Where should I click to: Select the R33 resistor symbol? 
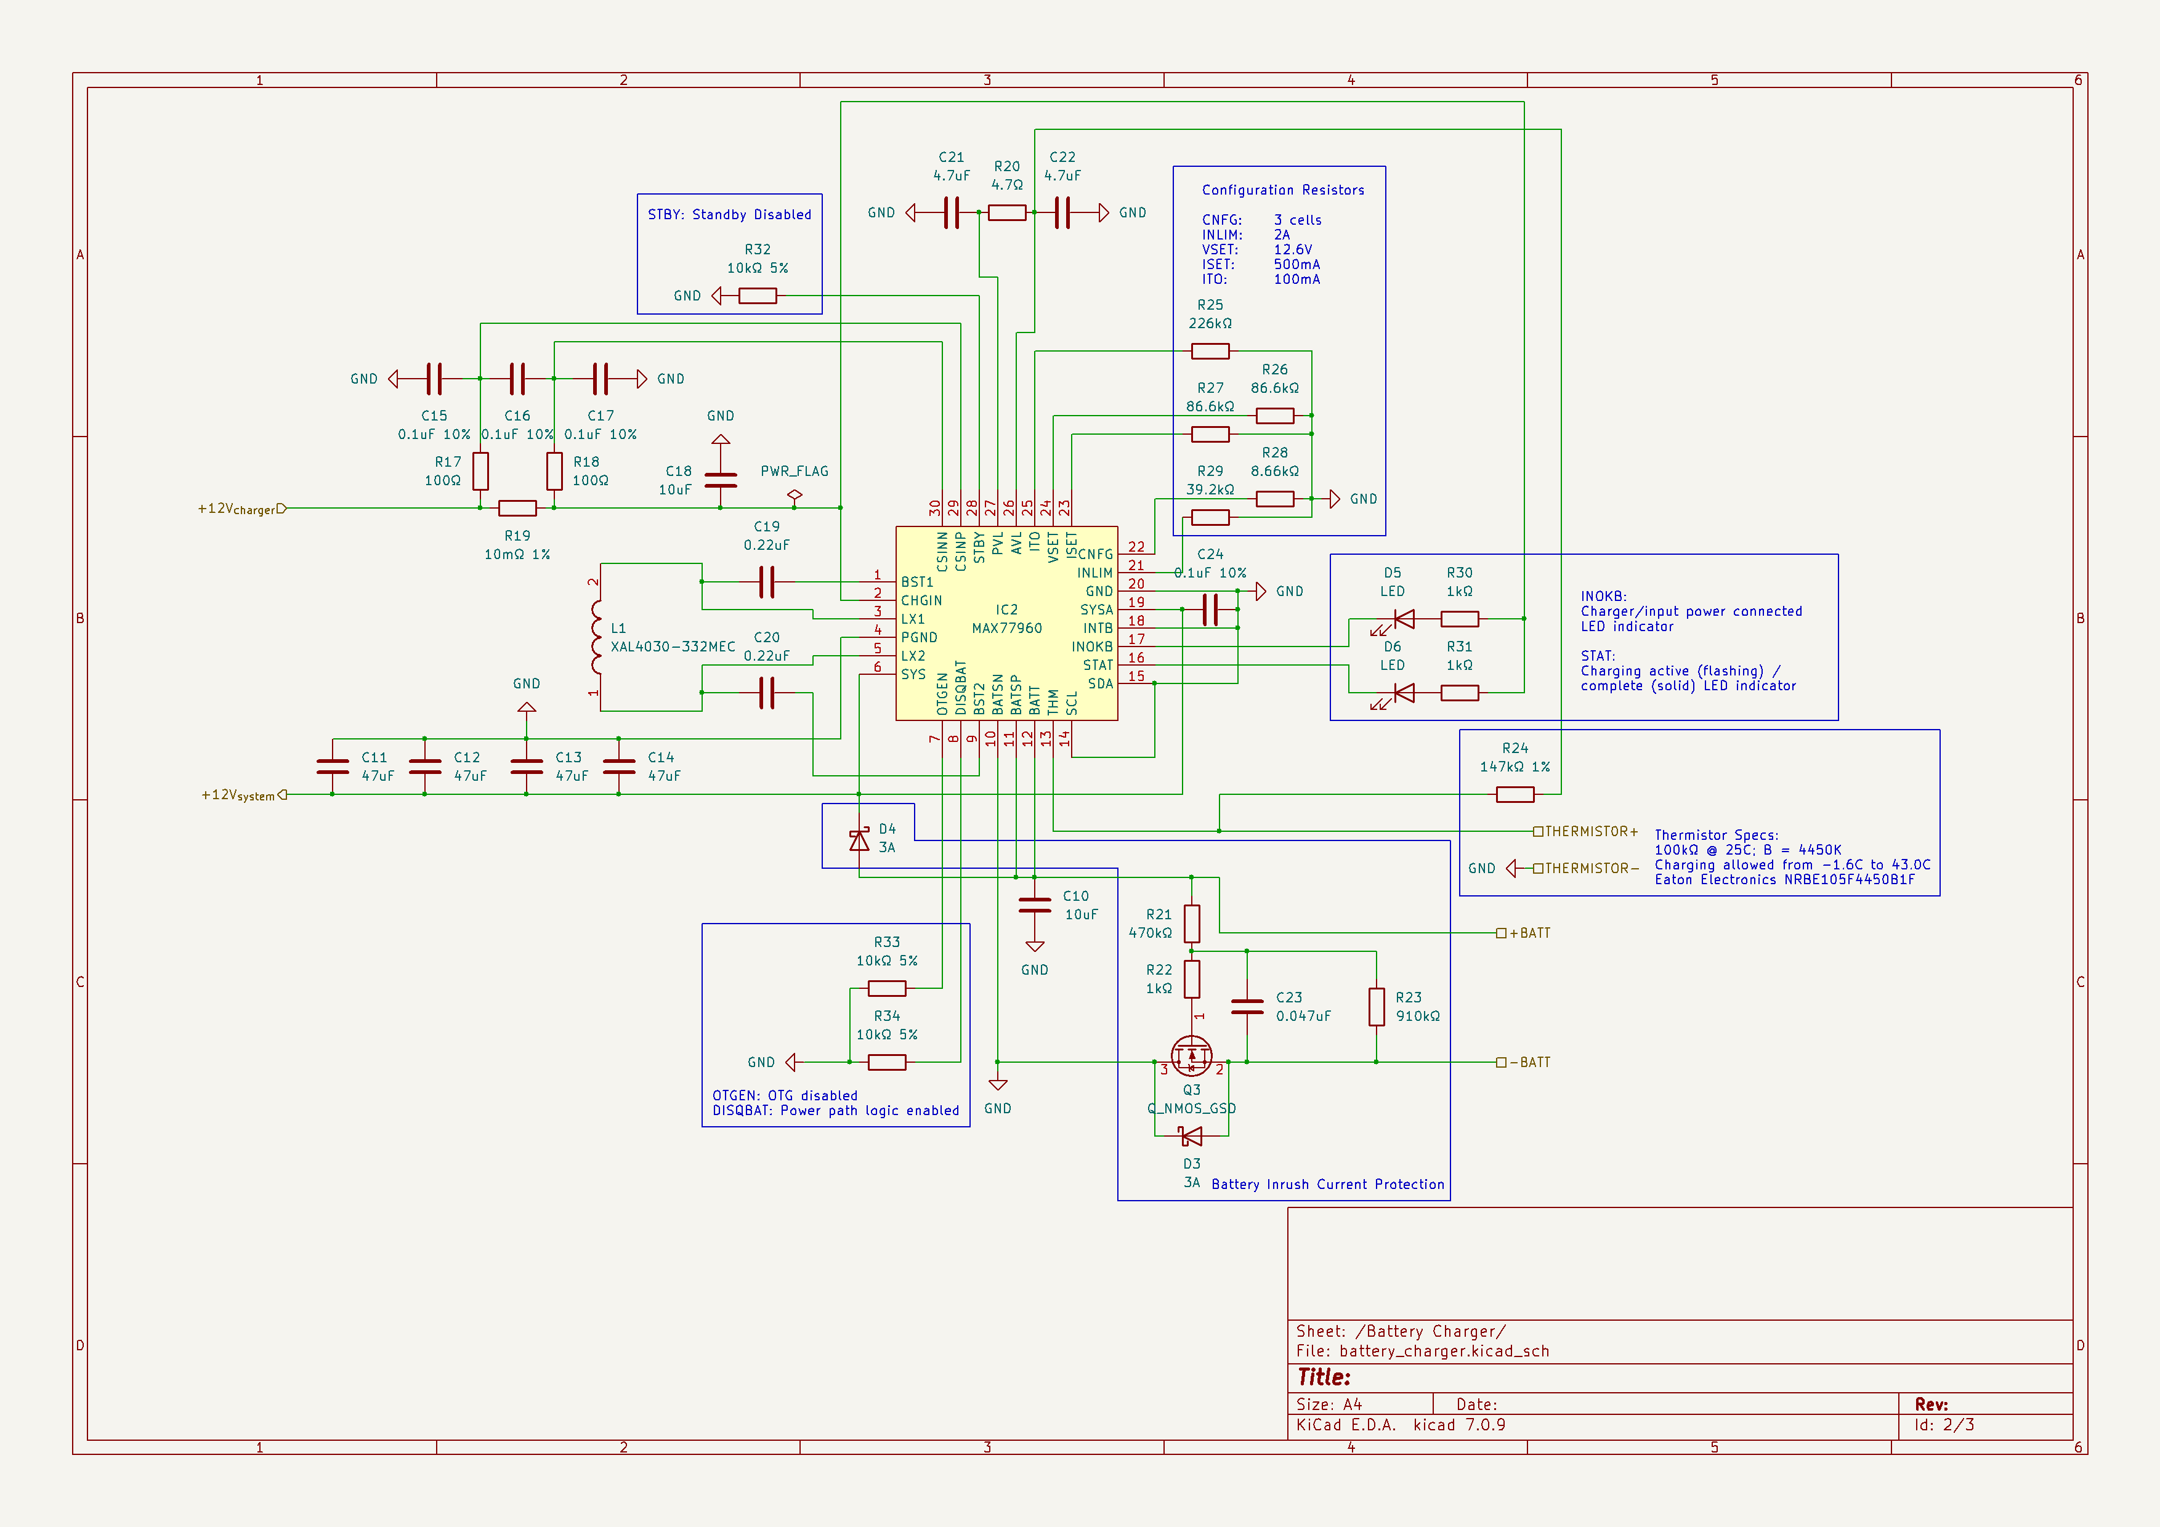[887, 988]
